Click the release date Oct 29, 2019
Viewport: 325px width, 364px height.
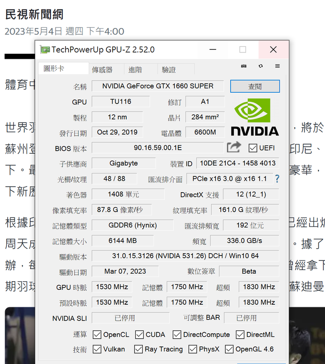117,132
